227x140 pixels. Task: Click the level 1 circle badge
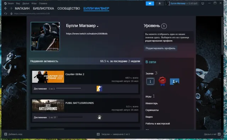click(x=164, y=26)
